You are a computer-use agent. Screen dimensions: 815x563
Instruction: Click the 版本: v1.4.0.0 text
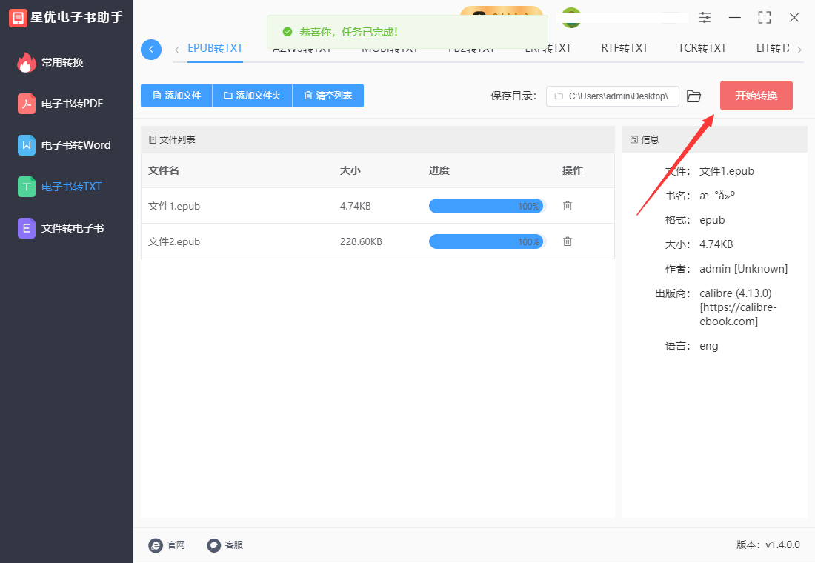point(768,544)
